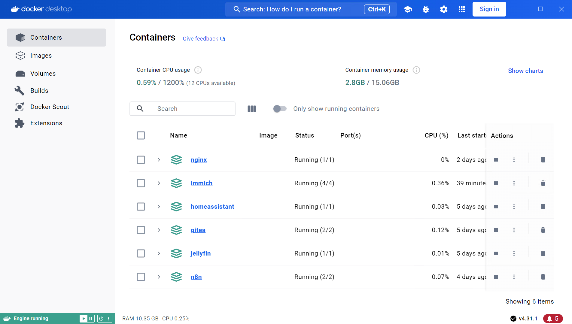Stop the n8n container stack
Screen dimensions: 572x324
click(x=496, y=277)
